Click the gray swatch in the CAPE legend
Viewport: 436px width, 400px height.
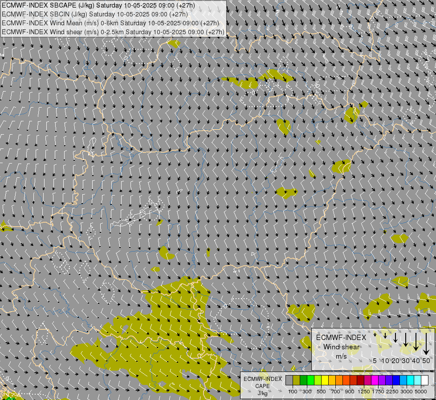pyautogui.click(x=289, y=380)
